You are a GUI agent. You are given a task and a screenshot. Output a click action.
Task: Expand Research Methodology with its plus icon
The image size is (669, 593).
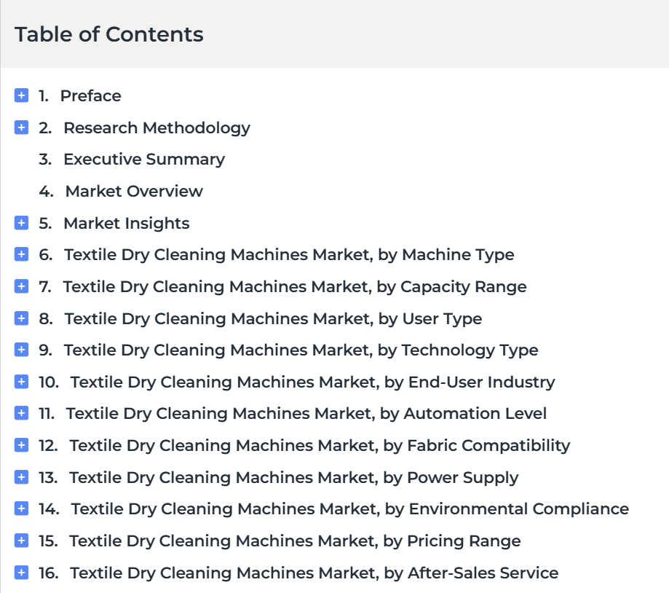[21, 127]
